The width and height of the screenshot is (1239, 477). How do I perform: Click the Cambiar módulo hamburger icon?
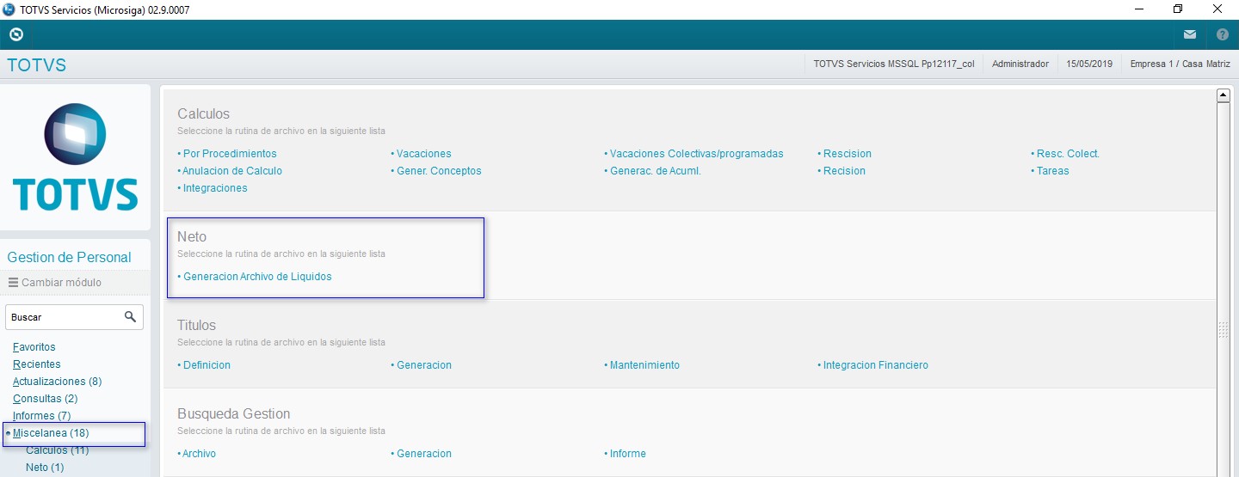coord(13,282)
